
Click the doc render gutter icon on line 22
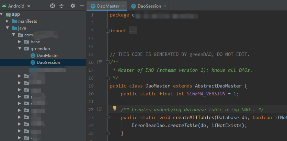100,109
